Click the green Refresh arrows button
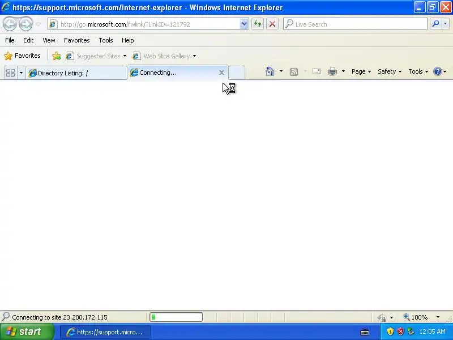 pyautogui.click(x=258, y=24)
